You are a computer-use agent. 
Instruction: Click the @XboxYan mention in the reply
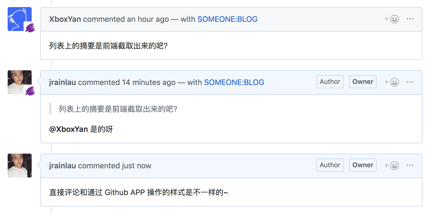click(x=68, y=129)
